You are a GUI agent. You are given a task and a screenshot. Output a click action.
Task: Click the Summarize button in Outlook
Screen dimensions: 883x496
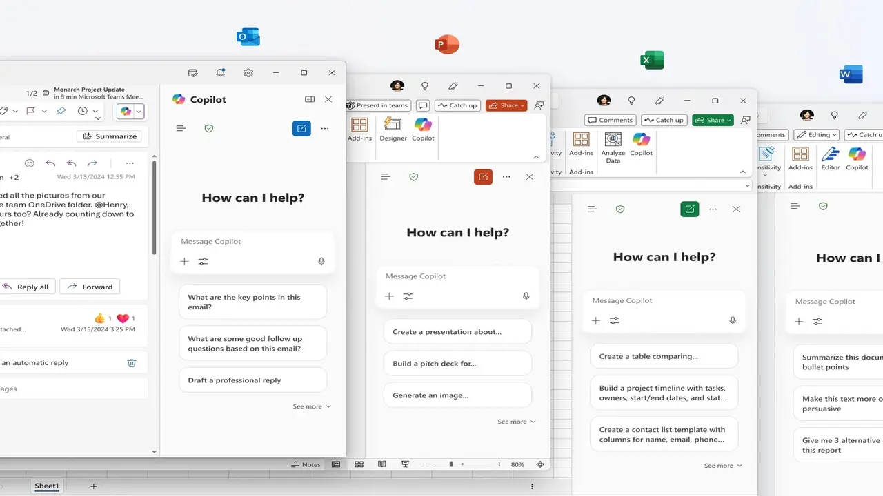(x=110, y=136)
